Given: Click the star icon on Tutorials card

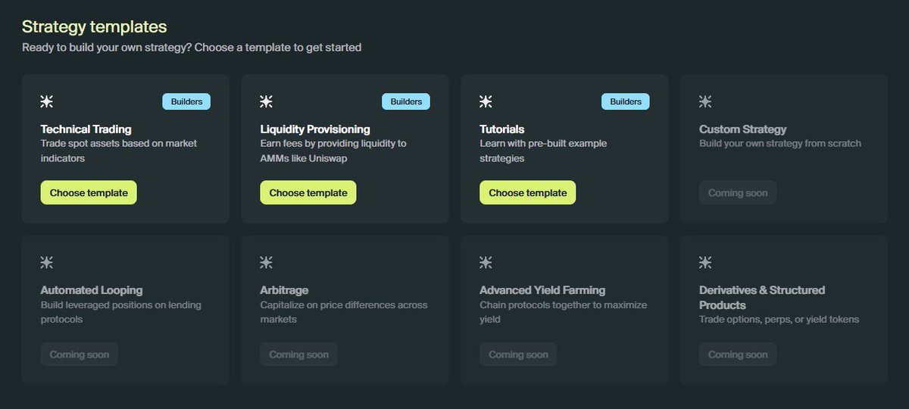Looking at the screenshot, I should pyautogui.click(x=486, y=101).
